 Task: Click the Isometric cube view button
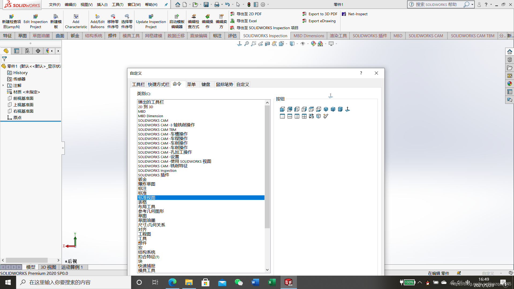(326, 109)
